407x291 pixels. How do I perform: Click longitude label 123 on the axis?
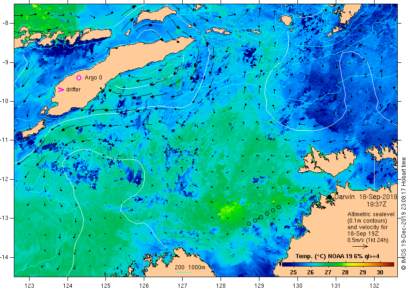tap(29, 285)
